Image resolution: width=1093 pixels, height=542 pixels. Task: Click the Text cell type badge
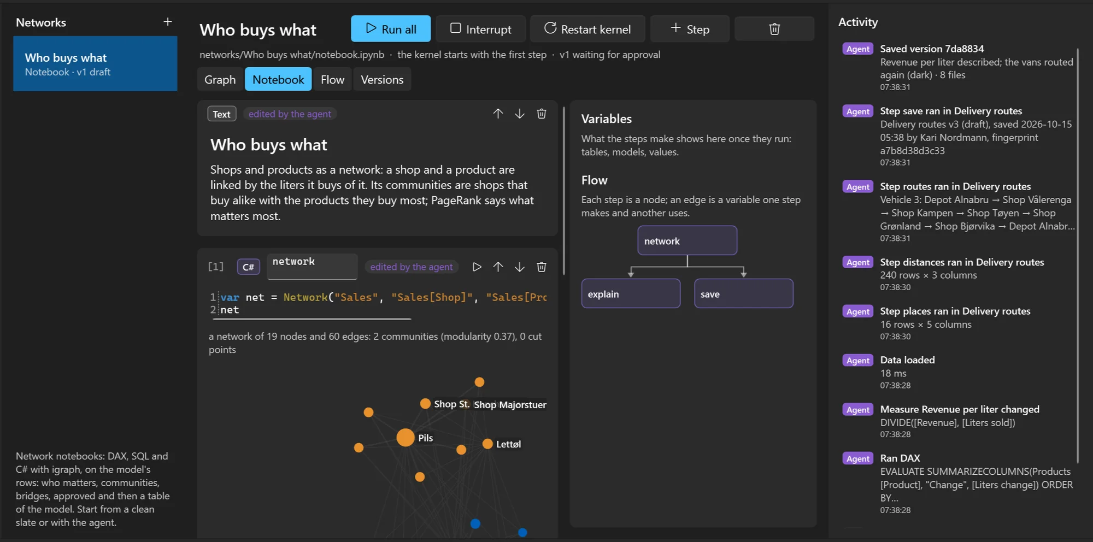coord(221,114)
